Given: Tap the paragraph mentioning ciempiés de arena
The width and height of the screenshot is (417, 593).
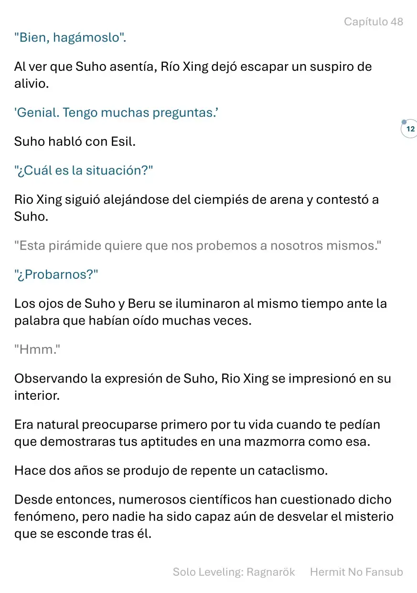Looking at the screenshot, I should click(x=196, y=208).
